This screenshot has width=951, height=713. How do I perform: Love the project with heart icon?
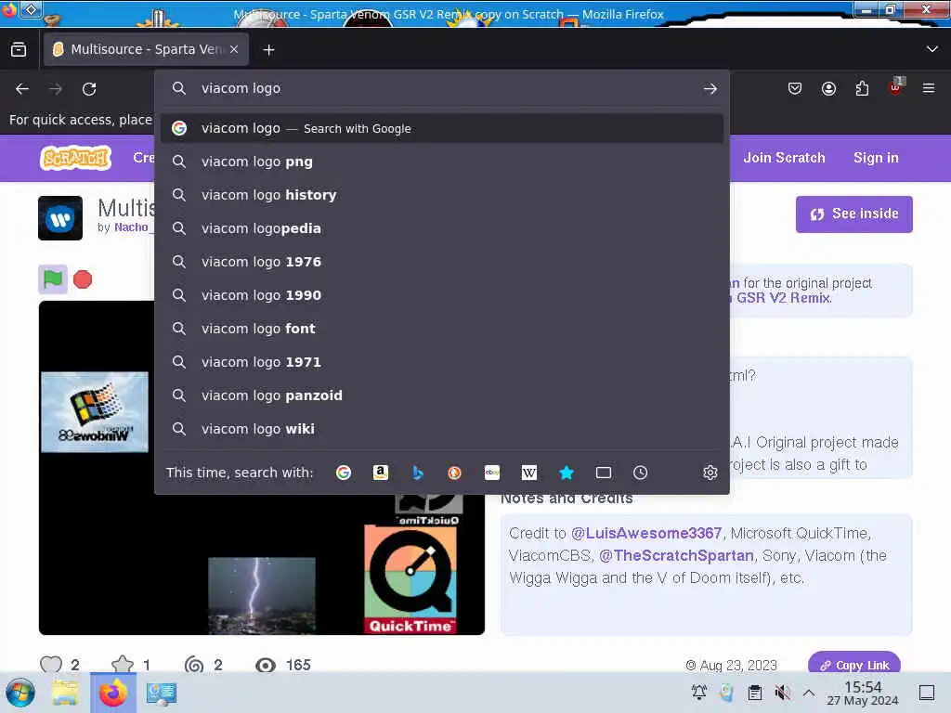click(x=51, y=665)
